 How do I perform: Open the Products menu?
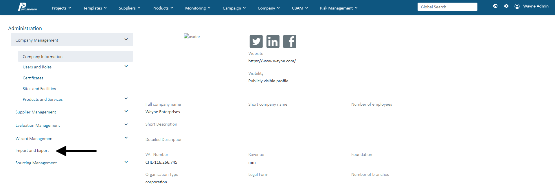[163, 8]
